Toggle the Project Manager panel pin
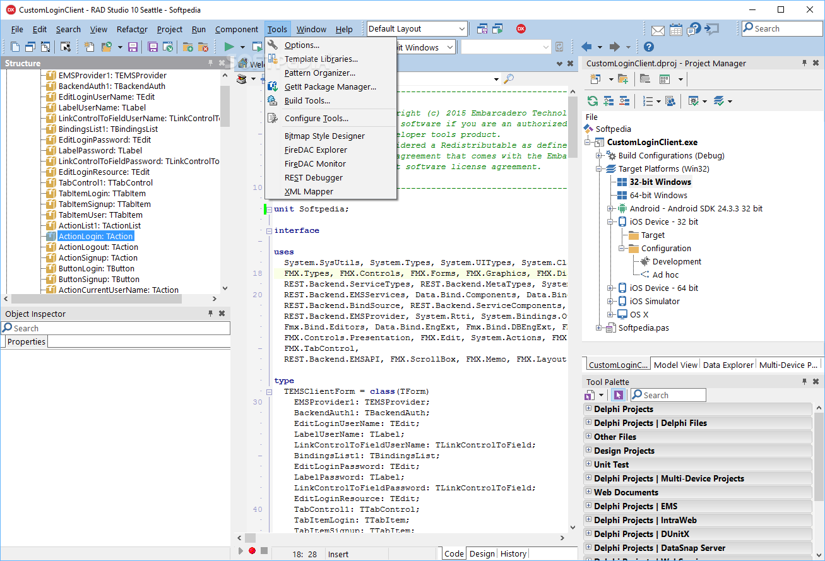 [x=804, y=63]
